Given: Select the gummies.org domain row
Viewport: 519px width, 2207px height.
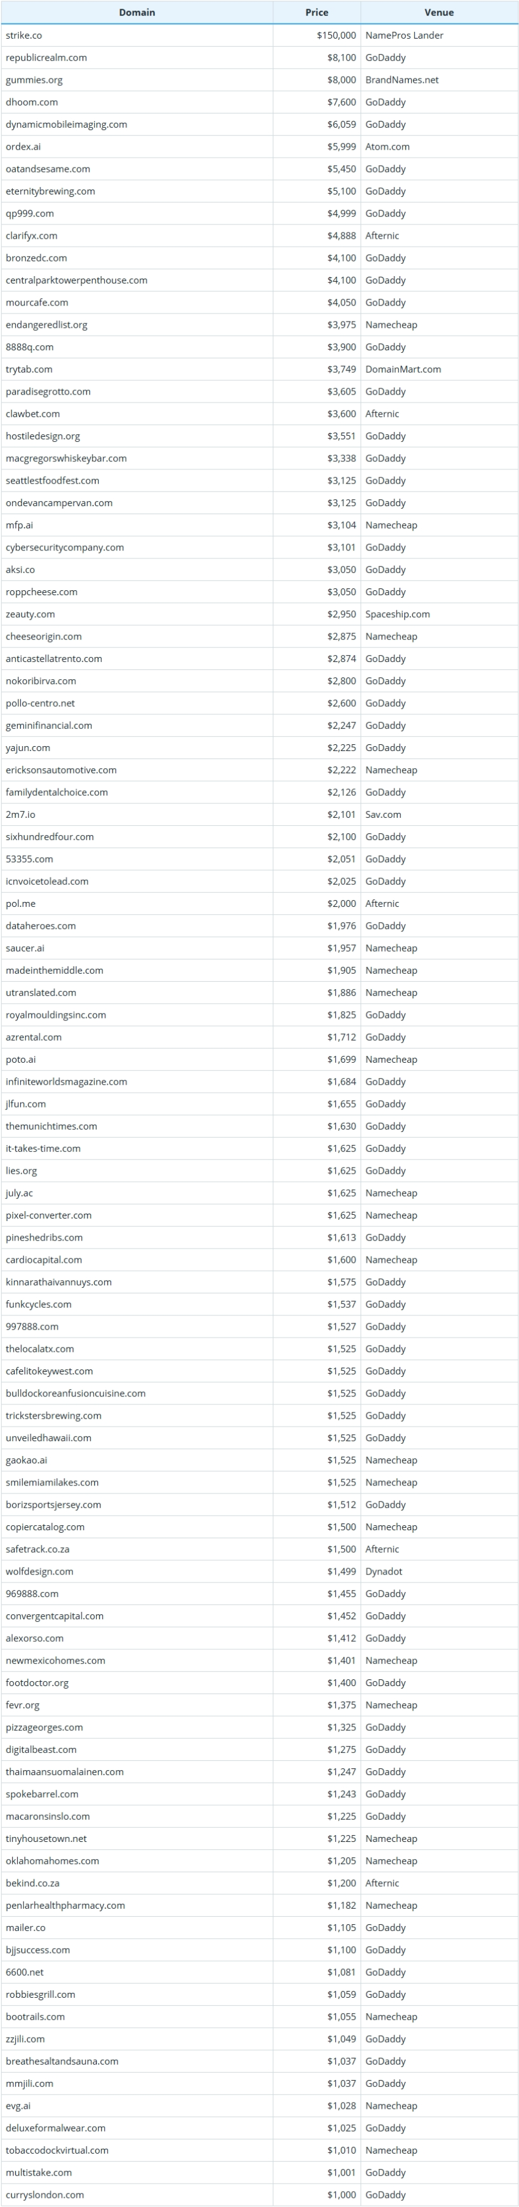Looking at the screenshot, I should coord(34,80).
